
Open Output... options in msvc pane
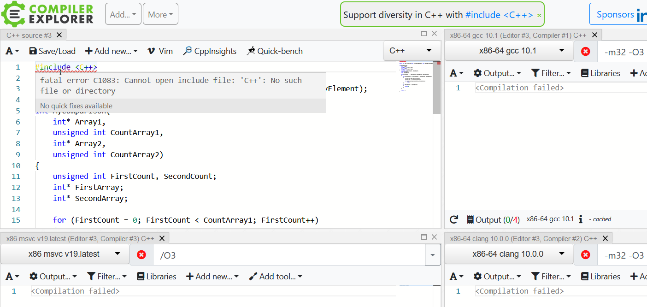point(53,277)
